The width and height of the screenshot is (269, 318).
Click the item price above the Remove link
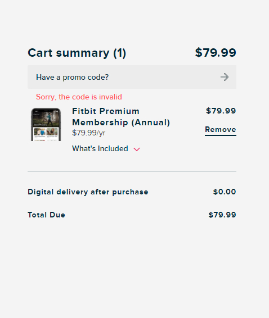click(x=221, y=111)
